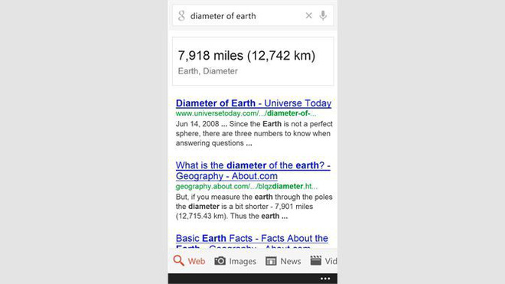Tap the clapperboard Videos icon
This screenshot has width=505, height=284.
pyautogui.click(x=315, y=260)
